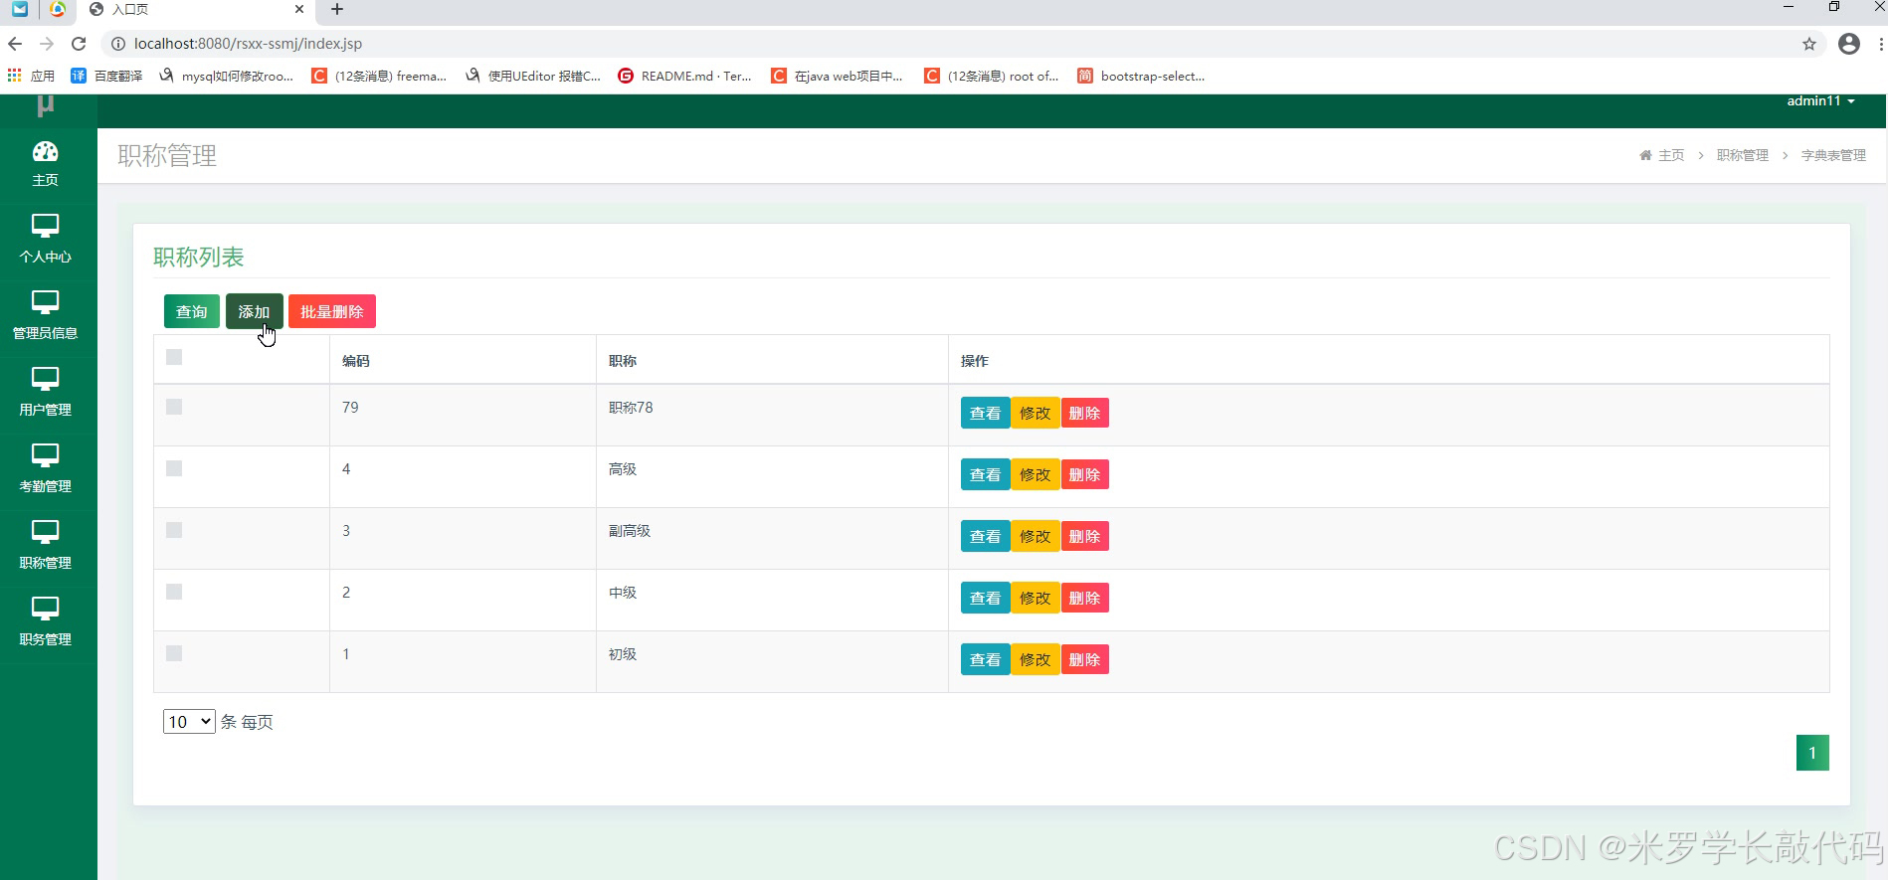This screenshot has height=880, width=1888.
Task: Click the browser back arrow
Action: coord(15,44)
